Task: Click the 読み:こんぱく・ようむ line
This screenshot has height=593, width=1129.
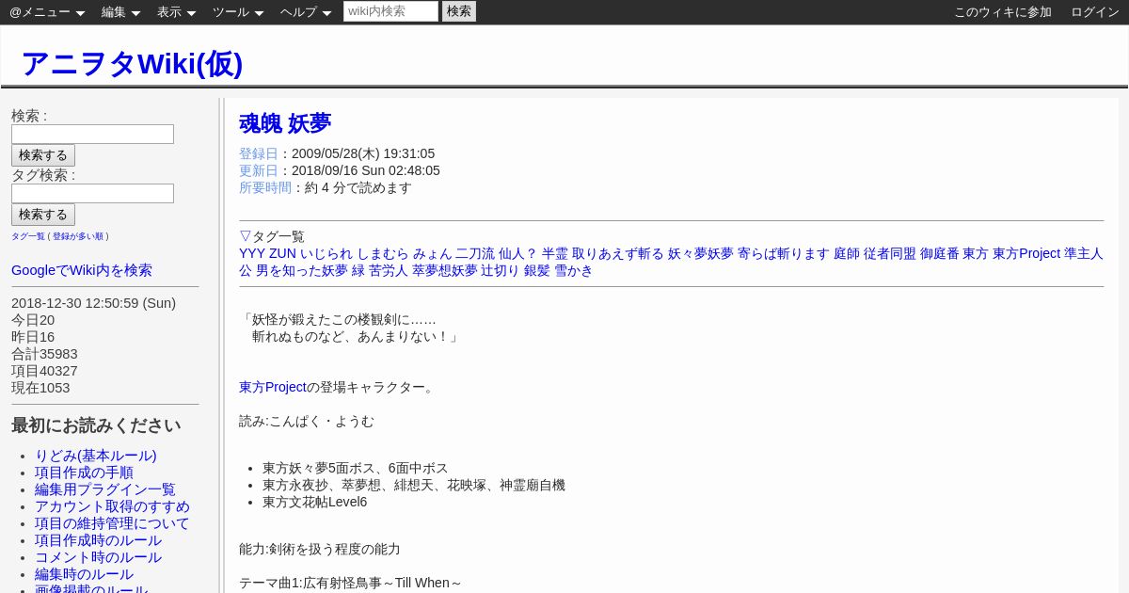Action: 307,421
